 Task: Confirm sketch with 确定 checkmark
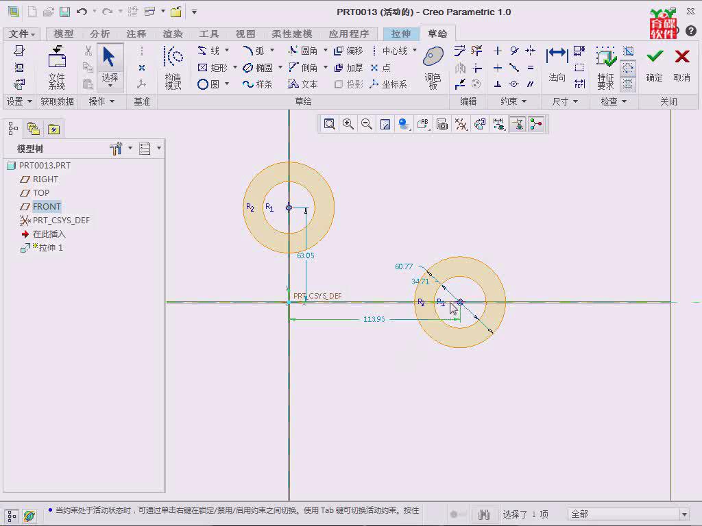655,65
